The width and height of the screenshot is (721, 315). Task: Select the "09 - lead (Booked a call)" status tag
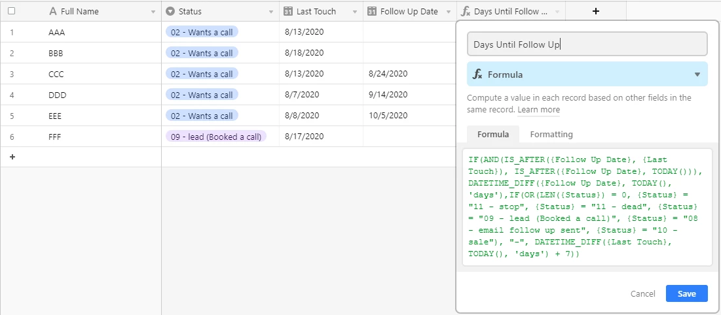point(216,137)
